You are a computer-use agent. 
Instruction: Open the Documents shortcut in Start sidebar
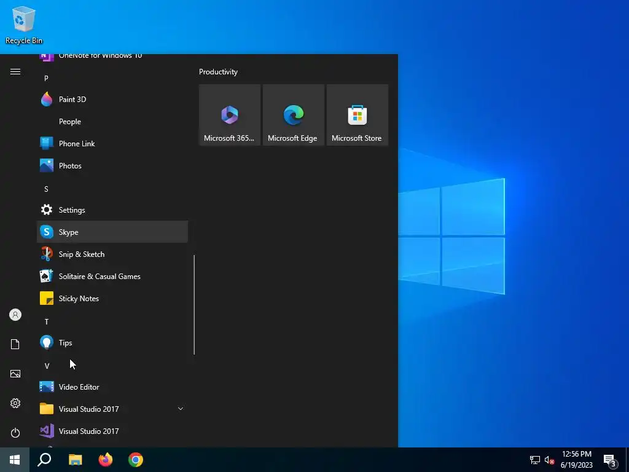(15, 344)
